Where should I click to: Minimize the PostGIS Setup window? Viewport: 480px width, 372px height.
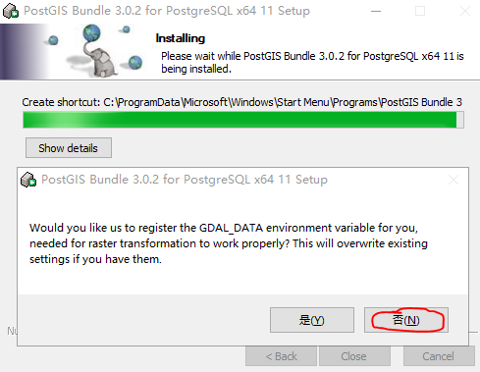point(376,11)
